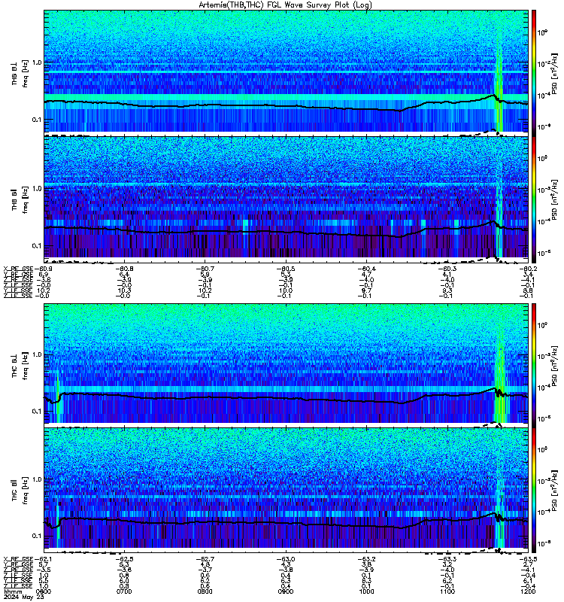Click the "THB B∥ freq [Hz]" axis label

click(x=20, y=199)
